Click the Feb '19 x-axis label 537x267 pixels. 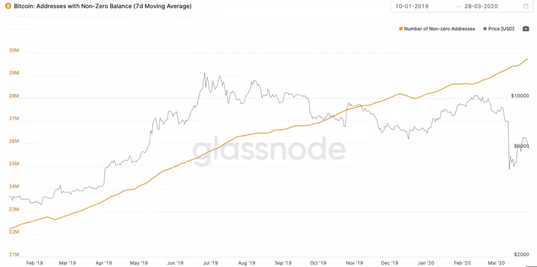33,263
